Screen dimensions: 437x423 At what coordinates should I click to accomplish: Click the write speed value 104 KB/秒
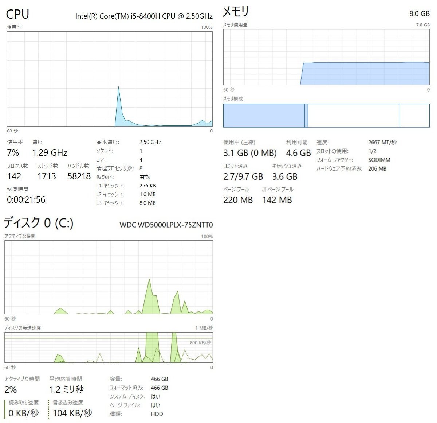point(72,413)
